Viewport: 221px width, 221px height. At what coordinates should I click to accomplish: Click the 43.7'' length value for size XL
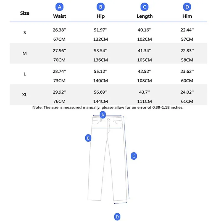[x=144, y=92]
